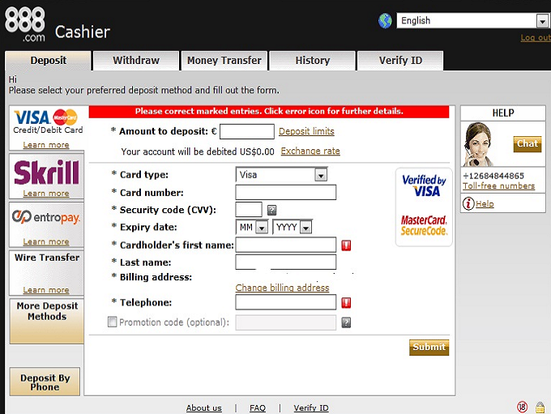Image resolution: width=551 pixels, height=414 pixels.
Task: Open the Deposit limits link
Action: tap(306, 131)
